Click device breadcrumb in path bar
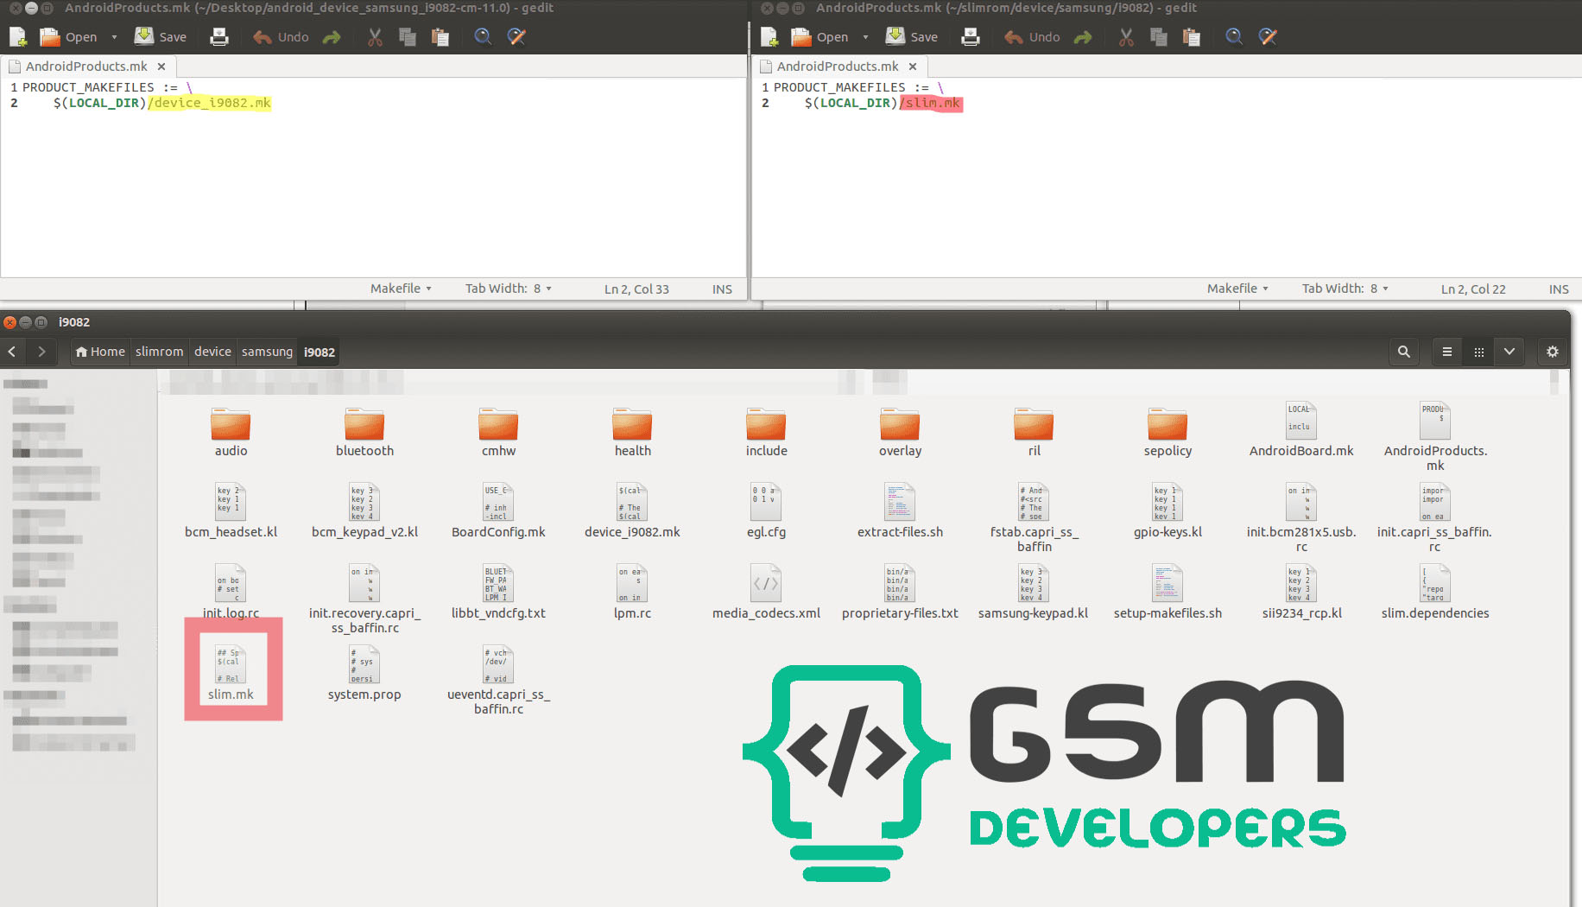Image resolution: width=1582 pixels, height=907 pixels. (212, 352)
